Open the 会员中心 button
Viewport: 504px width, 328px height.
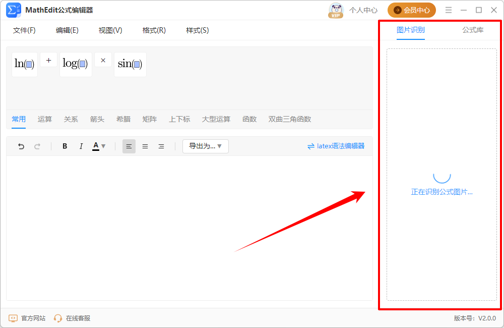[x=412, y=10]
